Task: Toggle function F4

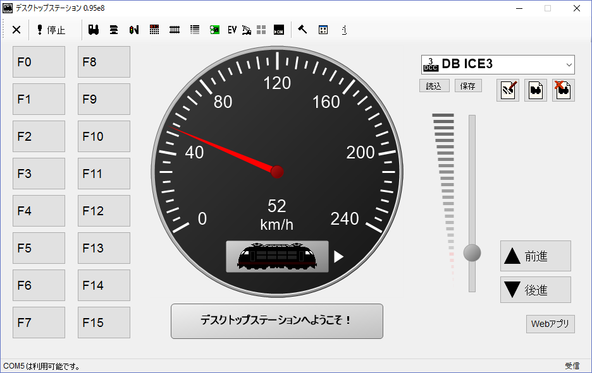Action: coord(39,211)
